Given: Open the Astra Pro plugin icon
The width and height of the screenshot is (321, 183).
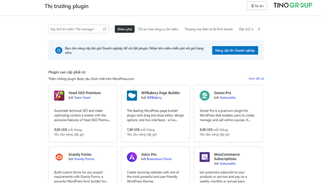Looking at the screenshot, I should pos(132,157).
